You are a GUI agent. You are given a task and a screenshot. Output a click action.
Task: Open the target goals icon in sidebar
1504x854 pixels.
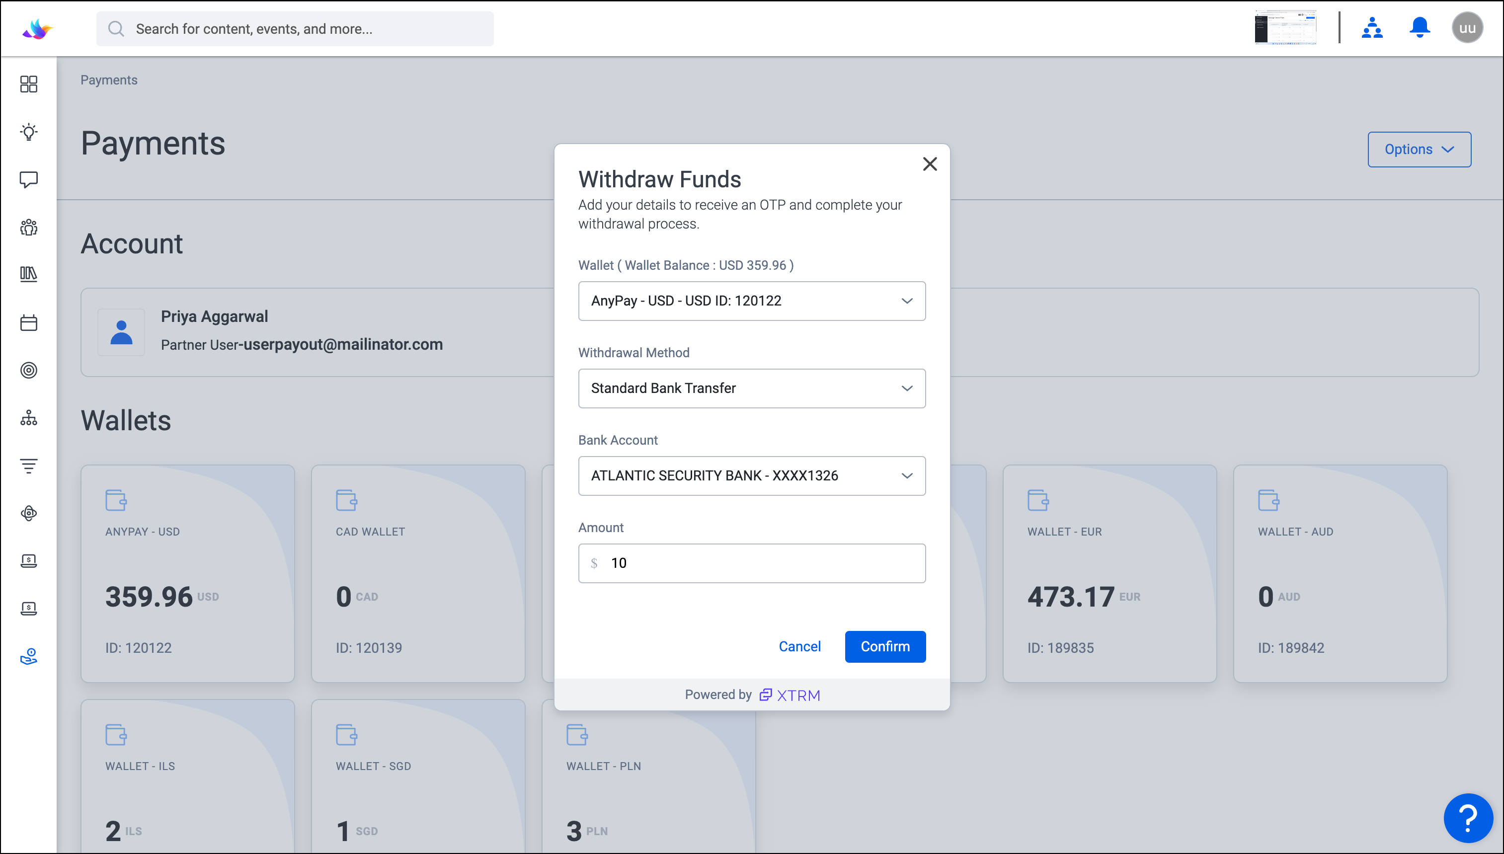pos(29,370)
